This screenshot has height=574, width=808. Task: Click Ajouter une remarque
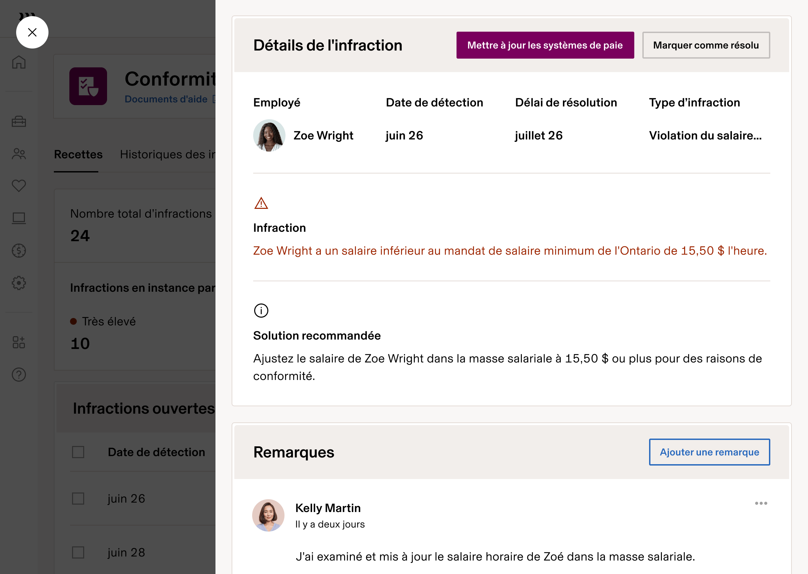point(709,452)
